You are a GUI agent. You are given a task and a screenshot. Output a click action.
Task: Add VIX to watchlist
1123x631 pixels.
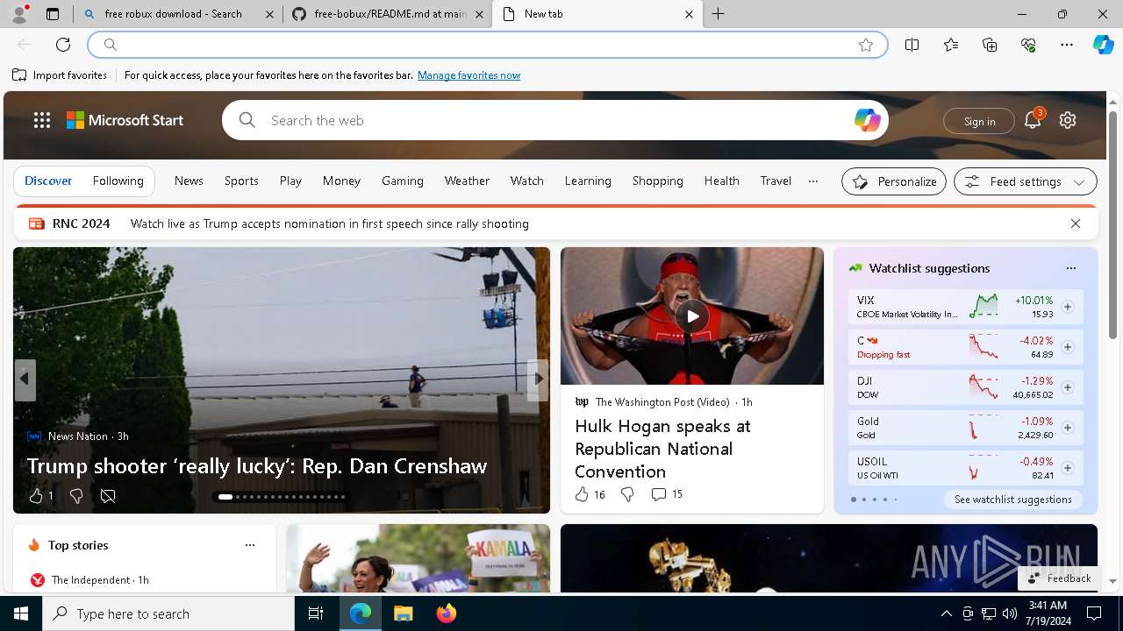1068,307
